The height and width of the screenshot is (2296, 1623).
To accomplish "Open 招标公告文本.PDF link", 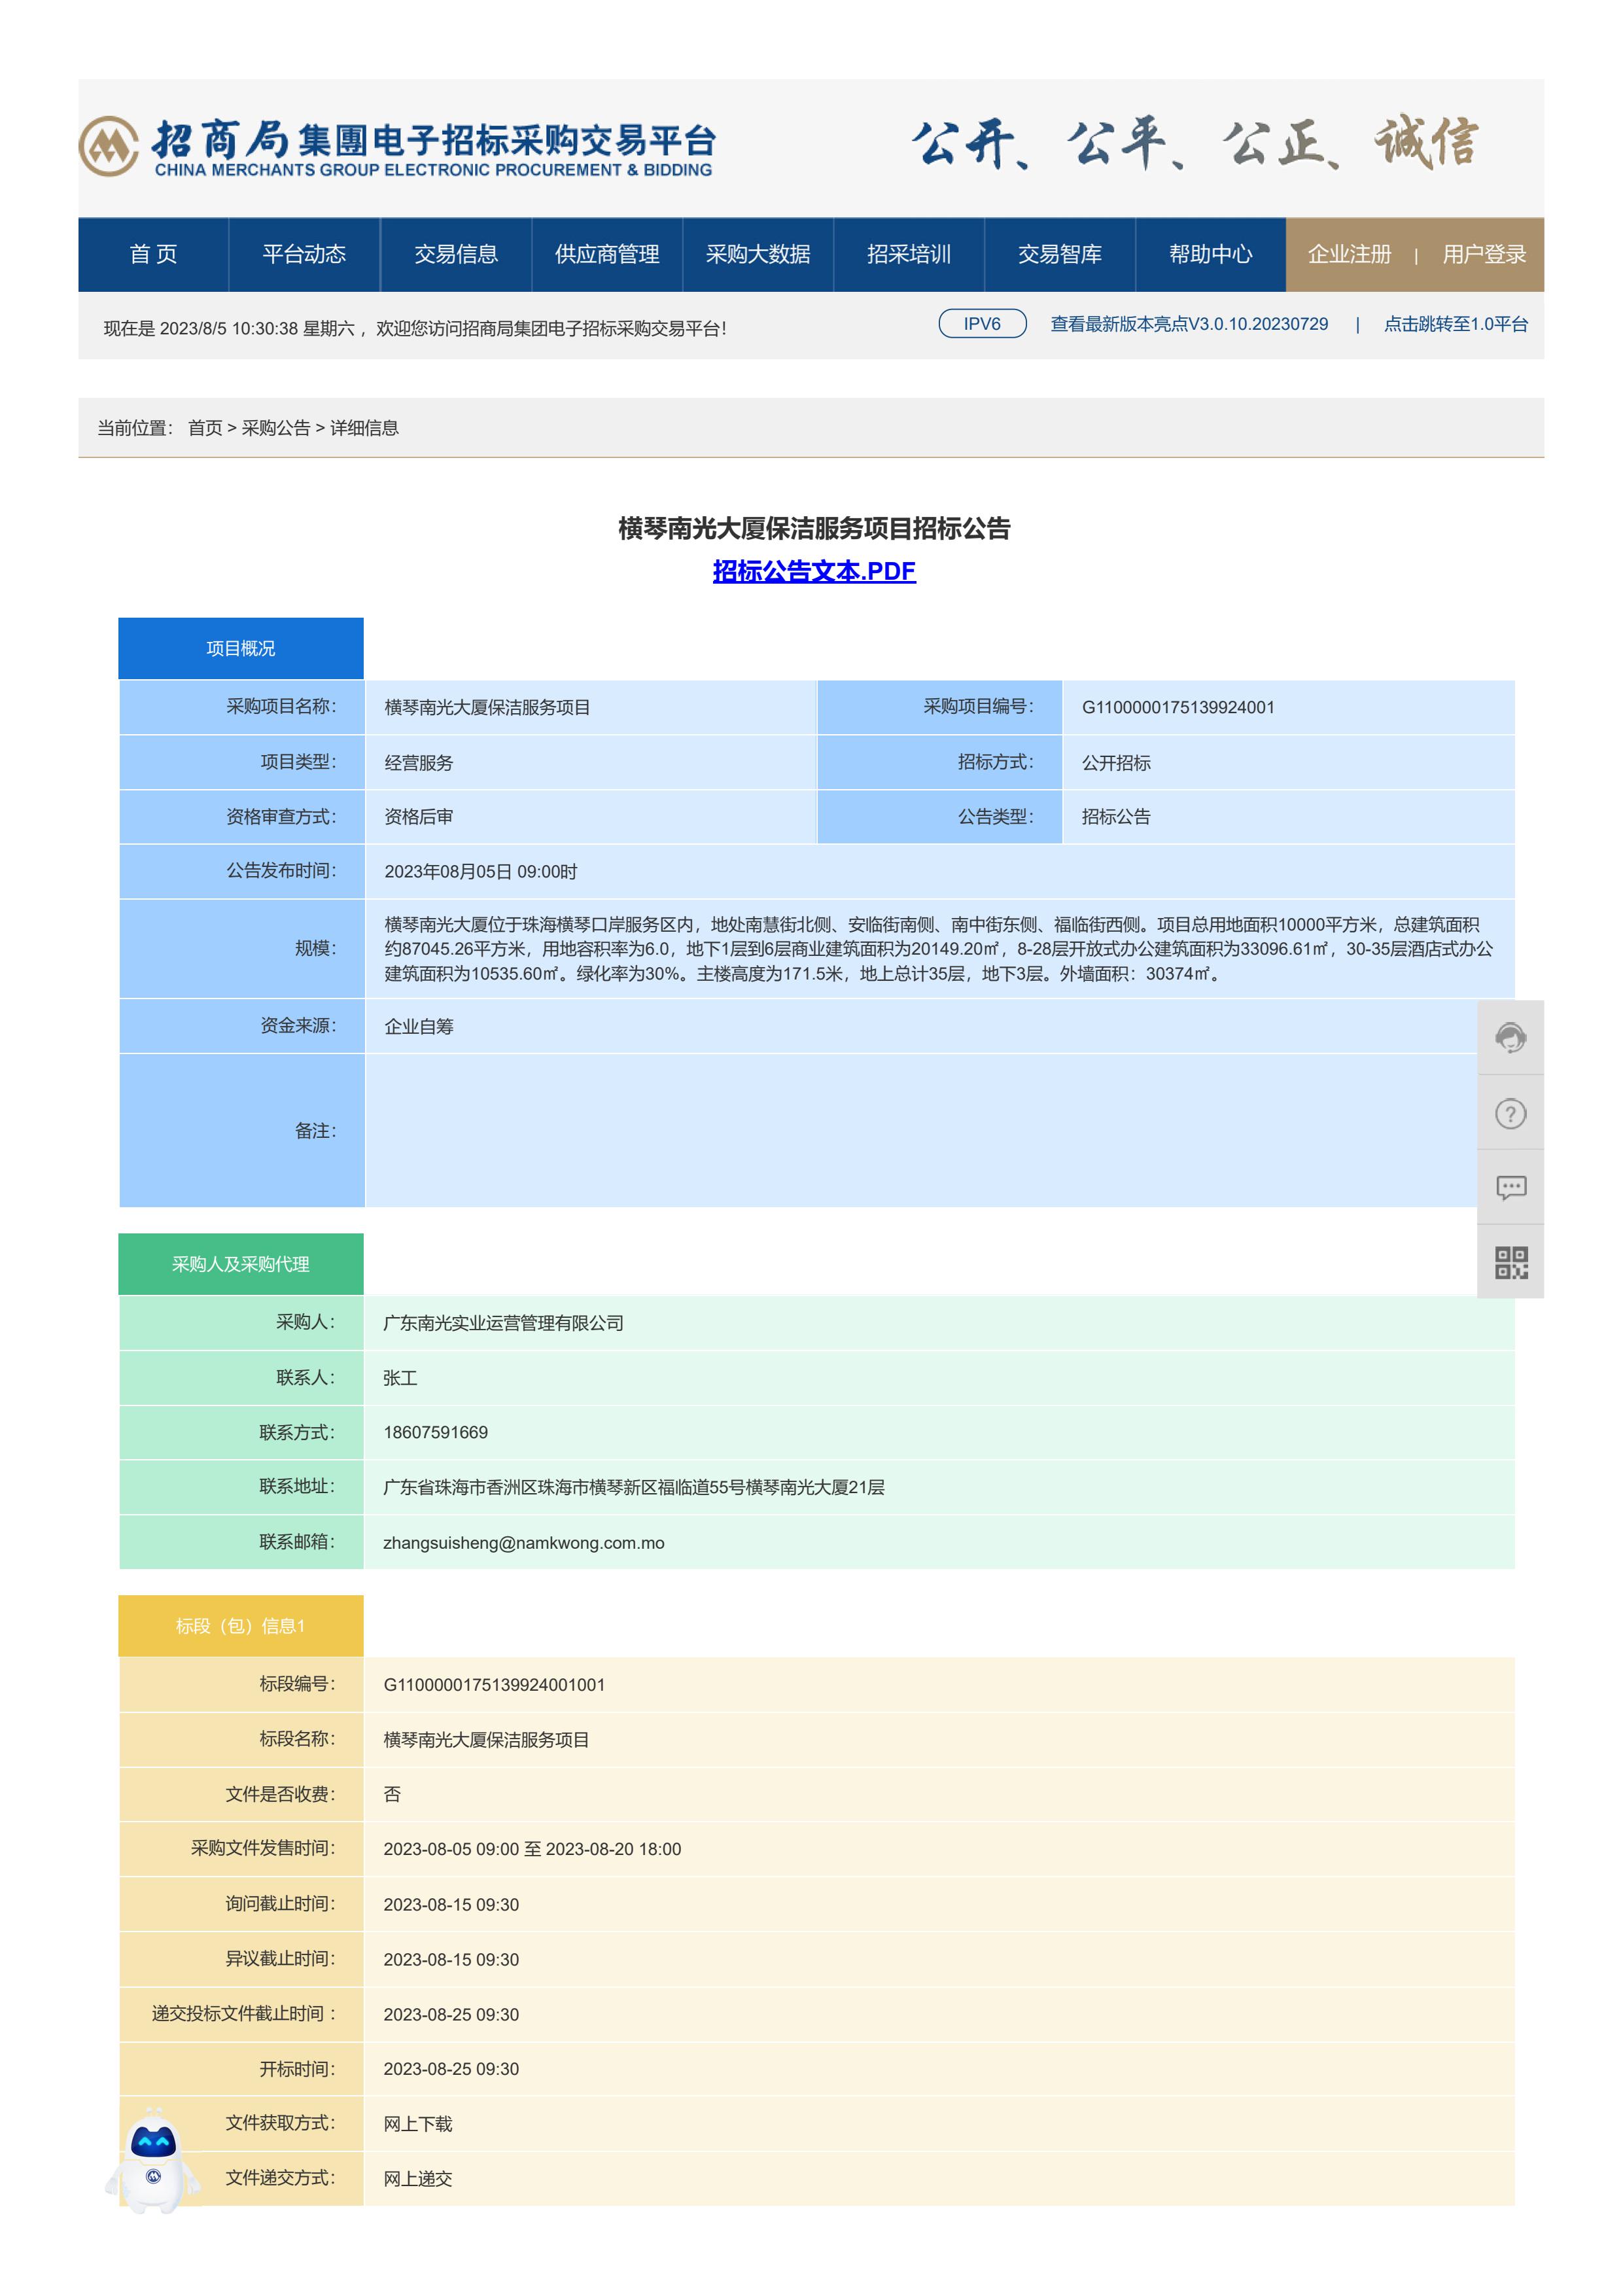I will 814,571.
